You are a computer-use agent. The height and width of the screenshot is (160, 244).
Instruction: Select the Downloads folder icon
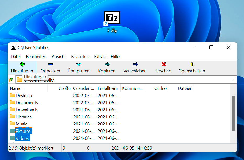click(12, 110)
